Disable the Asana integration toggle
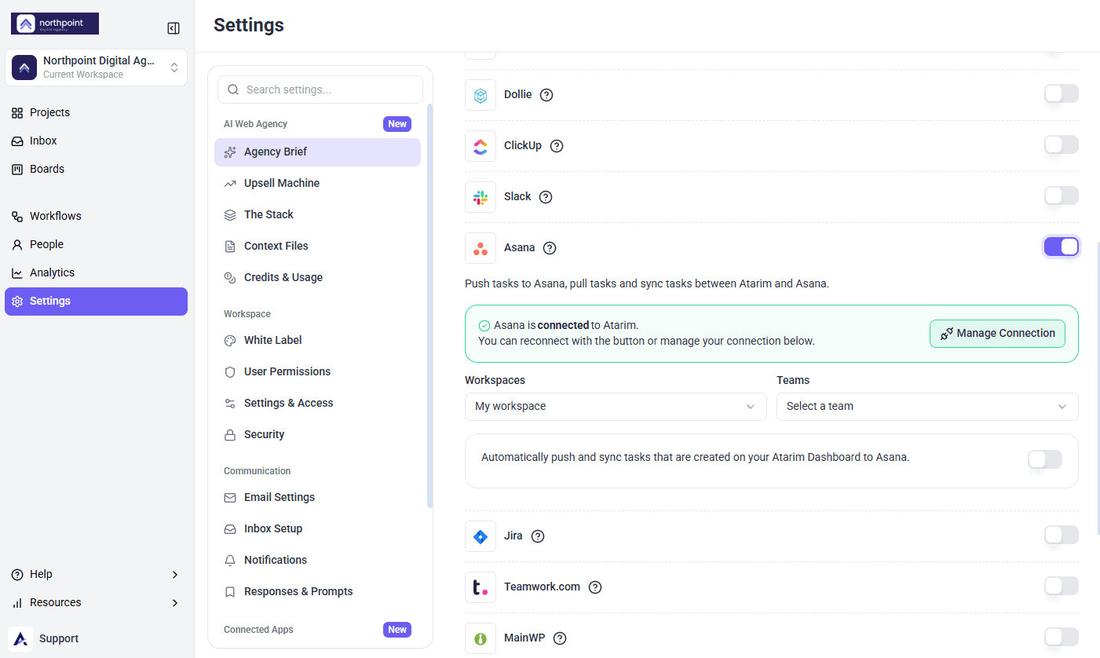Screen dimensions: 1100x658 1062,247
